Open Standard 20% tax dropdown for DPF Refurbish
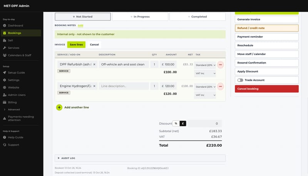This screenshot has height=176, width=308. pyautogui.click(x=205, y=65)
